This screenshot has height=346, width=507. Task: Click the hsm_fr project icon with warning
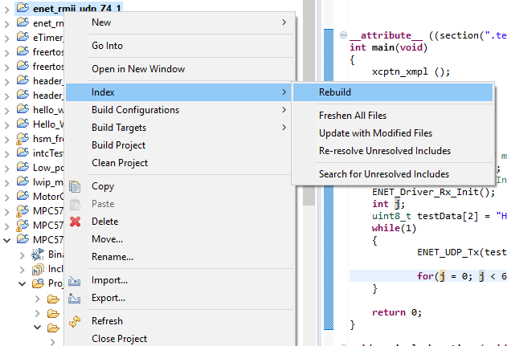coord(22,139)
